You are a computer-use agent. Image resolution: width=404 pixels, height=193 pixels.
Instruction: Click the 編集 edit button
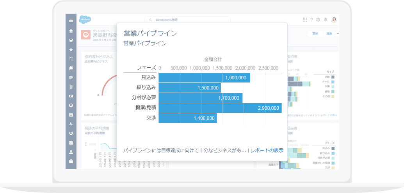[329, 34]
